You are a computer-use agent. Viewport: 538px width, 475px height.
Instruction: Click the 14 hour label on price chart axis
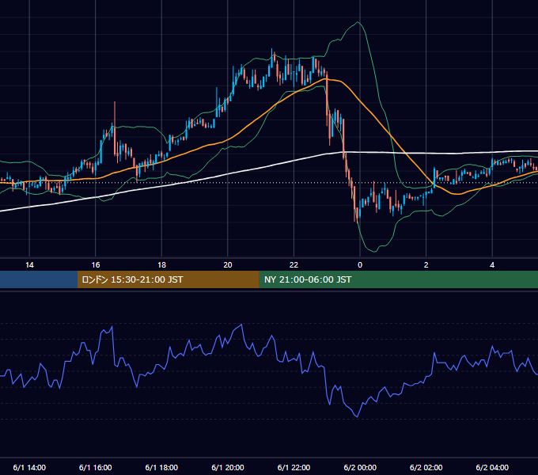(29, 265)
